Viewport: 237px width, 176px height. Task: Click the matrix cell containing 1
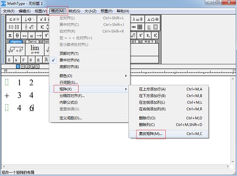(x=19, y=82)
